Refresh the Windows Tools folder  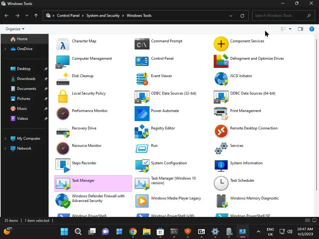tap(242, 16)
